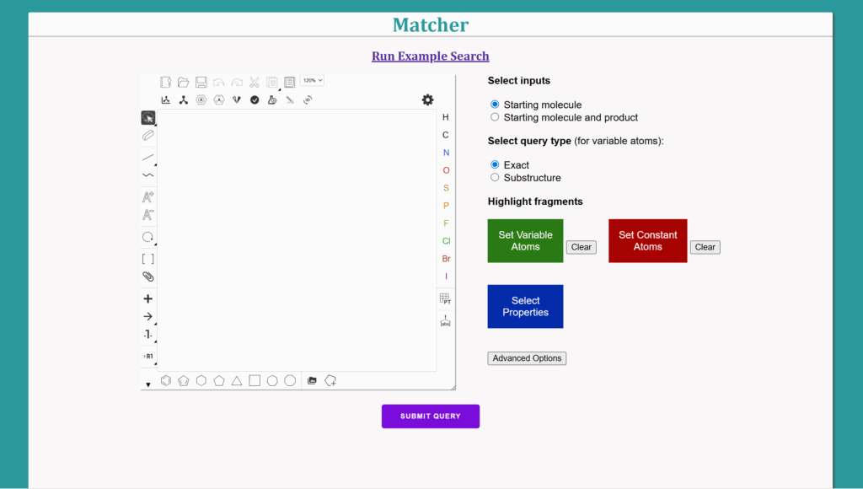Select the 'Starting molecule and product' option
The image size is (863, 489).
click(x=495, y=117)
